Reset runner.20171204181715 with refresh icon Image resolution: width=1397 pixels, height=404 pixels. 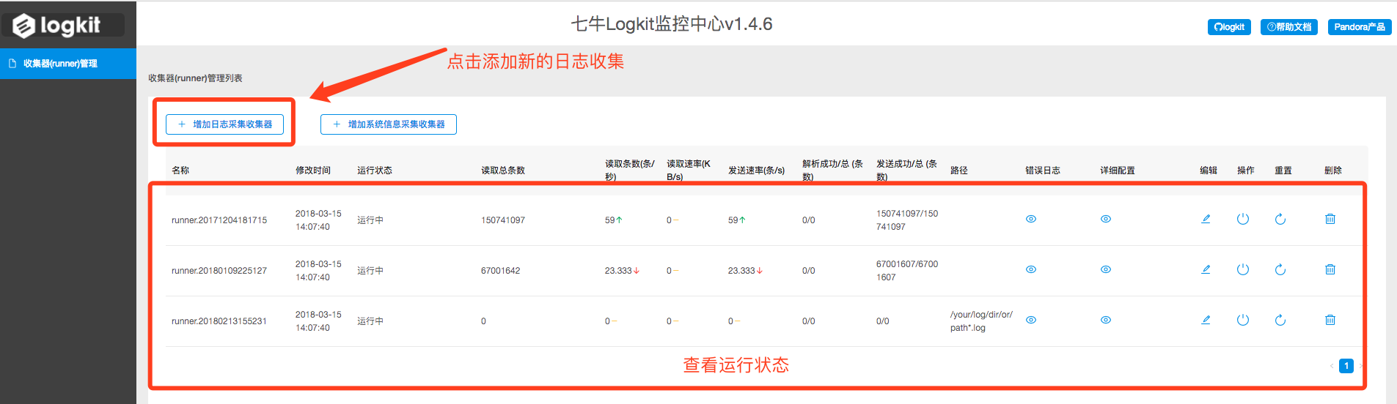[1280, 219]
